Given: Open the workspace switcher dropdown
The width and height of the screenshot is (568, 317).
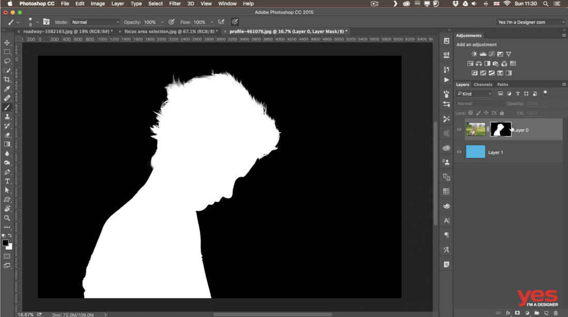Looking at the screenshot, I should tap(531, 22).
